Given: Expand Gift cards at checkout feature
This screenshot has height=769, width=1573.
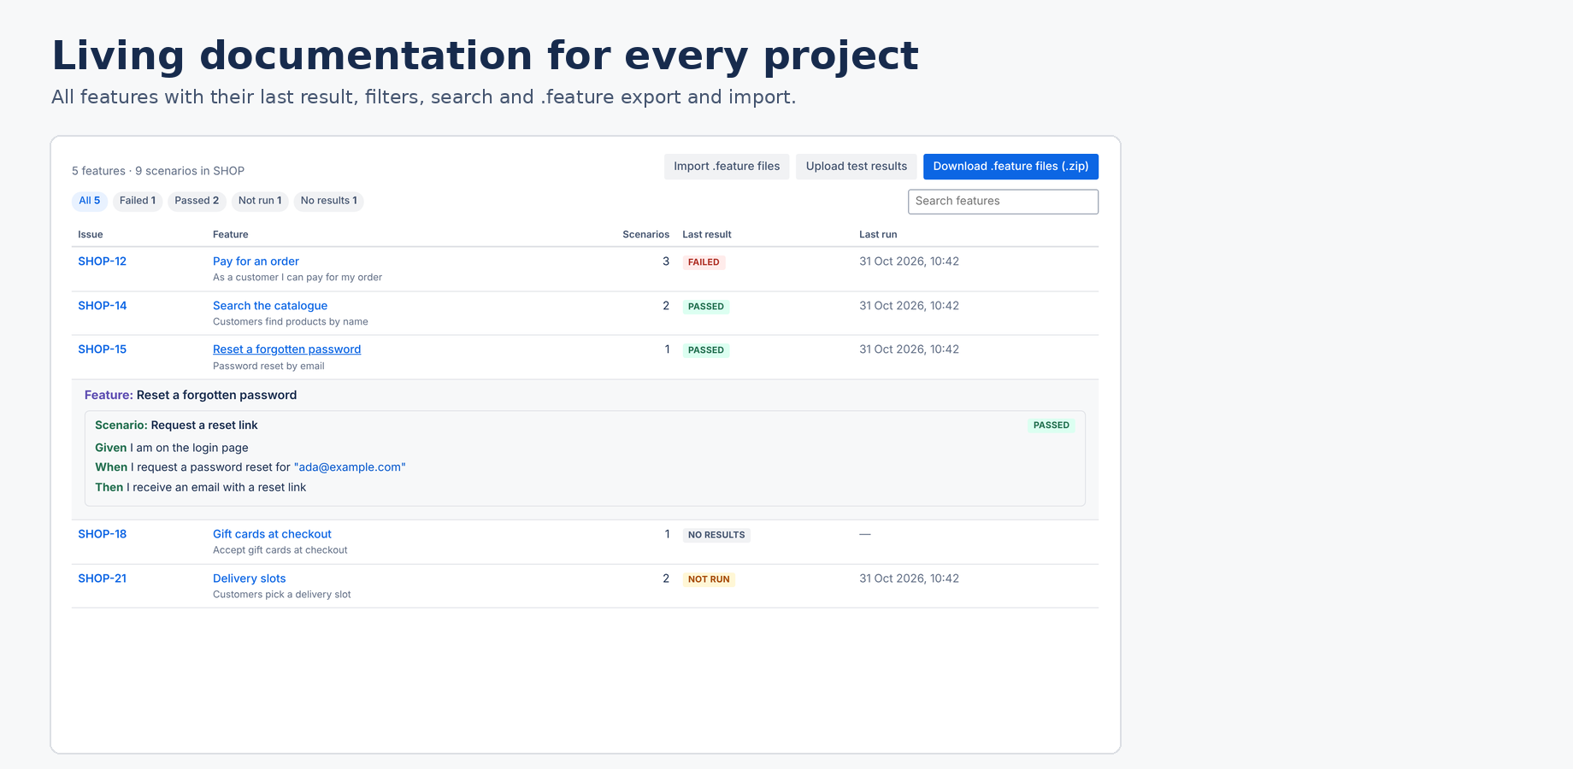Looking at the screenshot, I should [272, 534].
